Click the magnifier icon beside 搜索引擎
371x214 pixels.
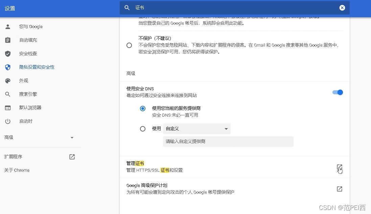(x=8, y=94)
